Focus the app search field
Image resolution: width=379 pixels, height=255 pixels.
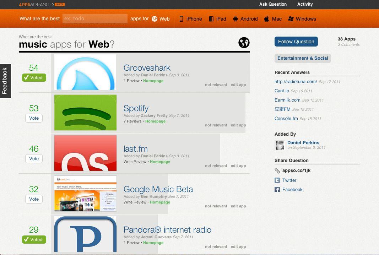[x=95, y=18]
